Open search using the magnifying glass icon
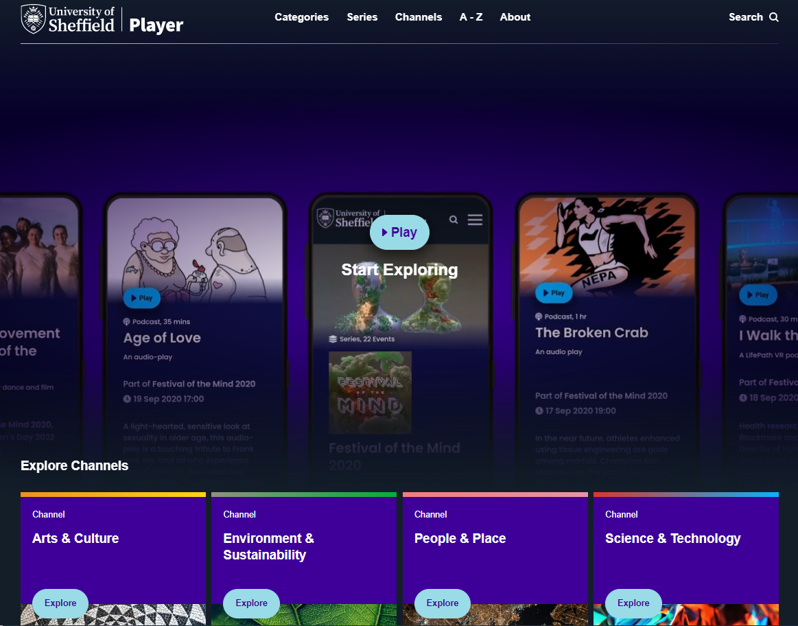Screen dimensions: 798x626 [774, 16]
